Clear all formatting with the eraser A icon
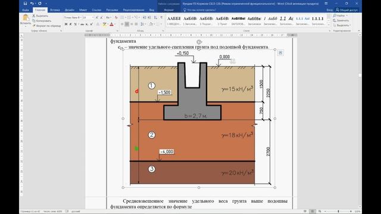The width and height of the screenshot is (381, 214). pyautogui.click(x=116, y=17)
